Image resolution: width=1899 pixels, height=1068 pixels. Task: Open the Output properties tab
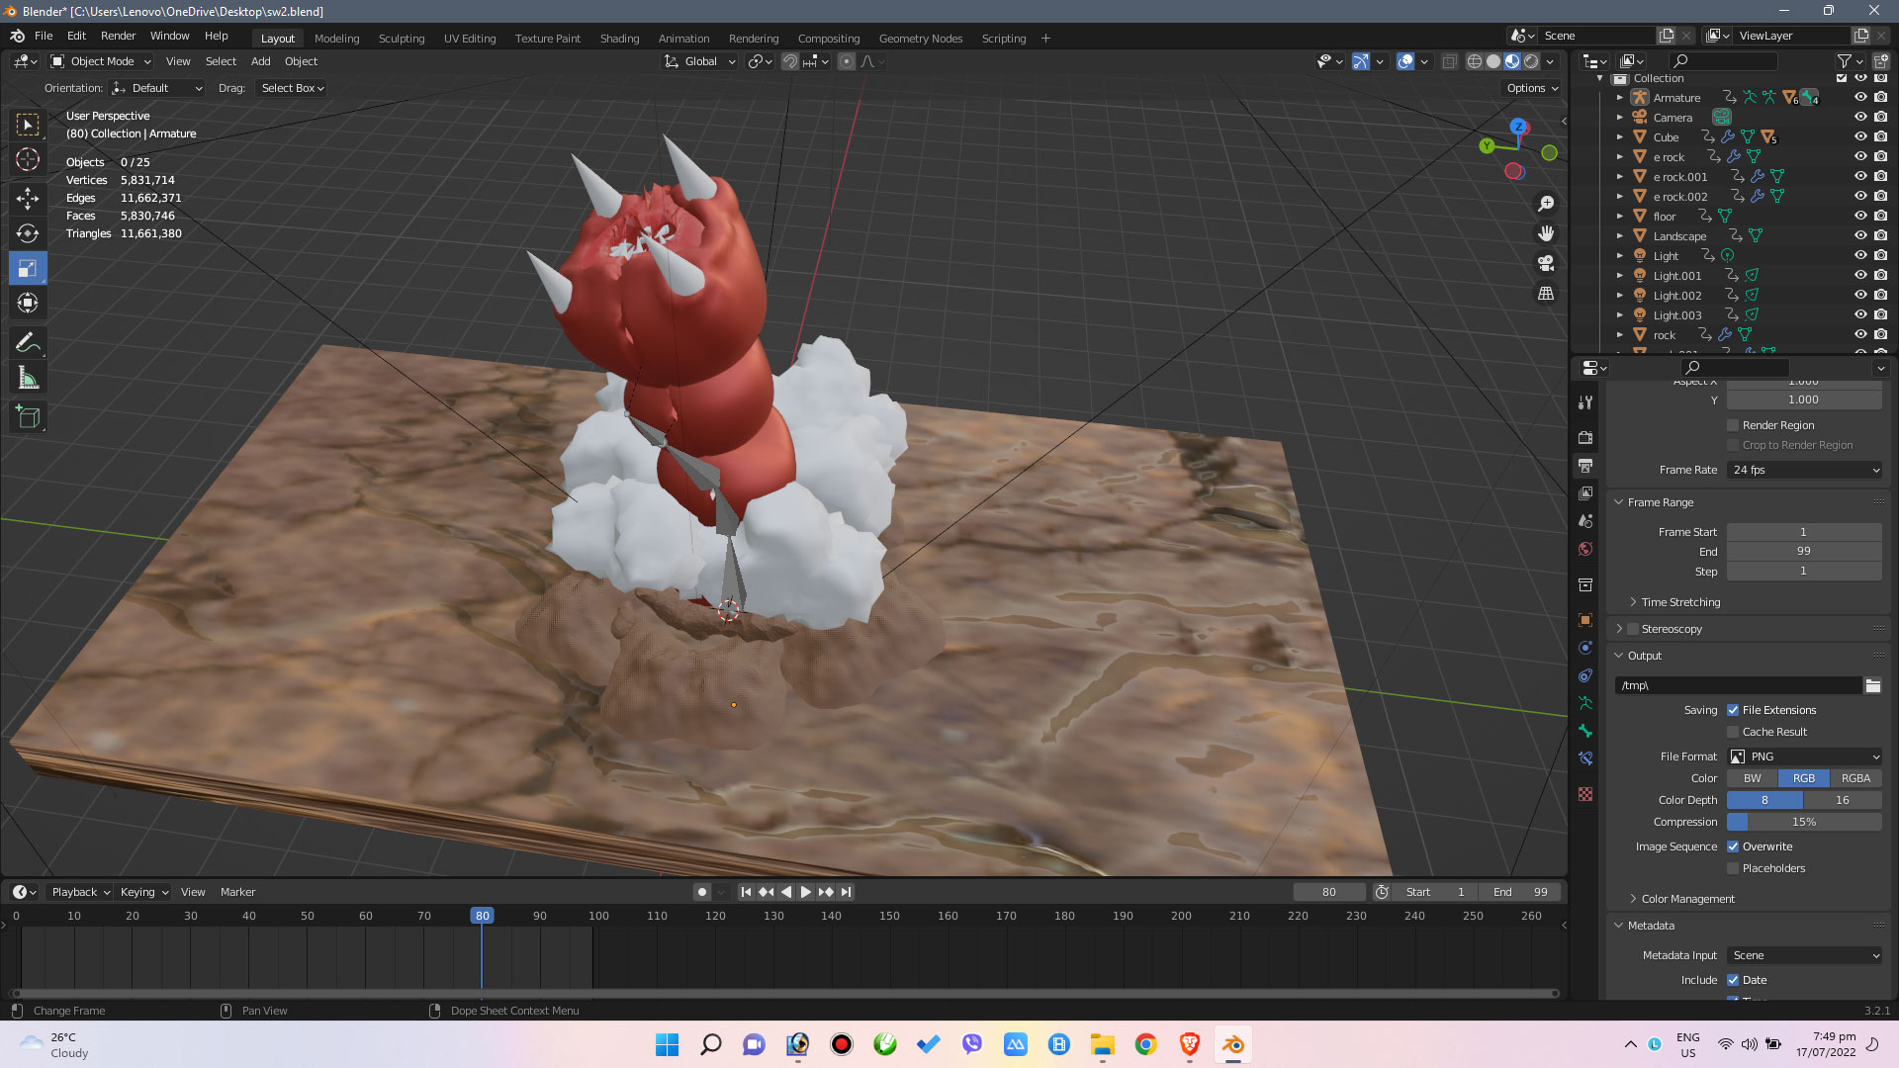click(1585, 465)
